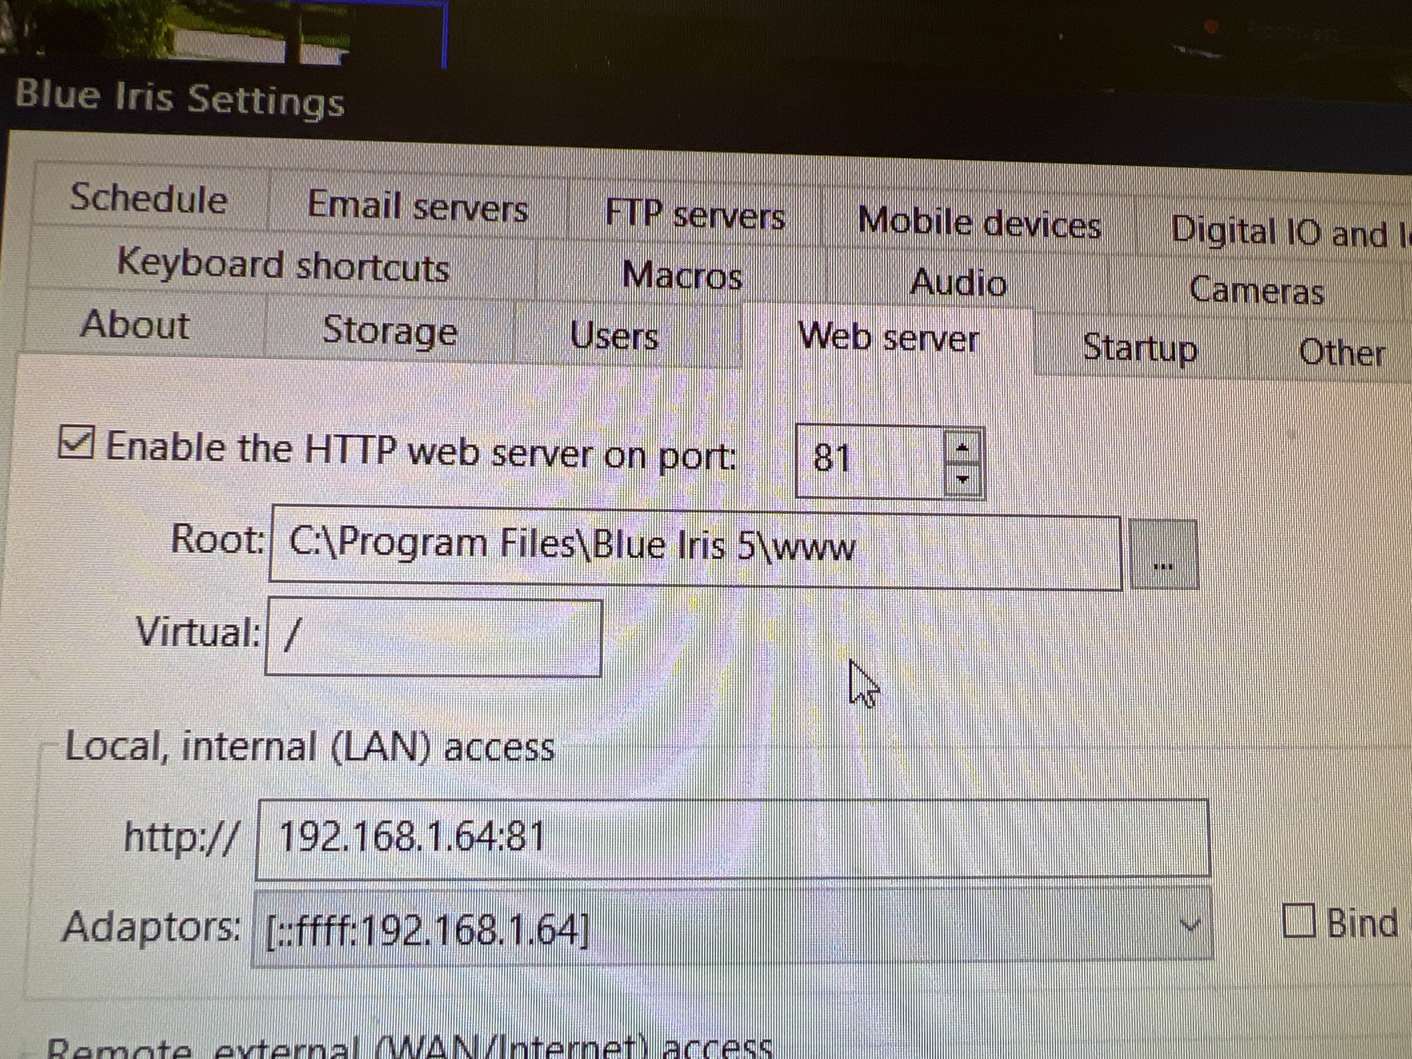
Task: Open the Cameras tab
Action: pos(1256,290)
